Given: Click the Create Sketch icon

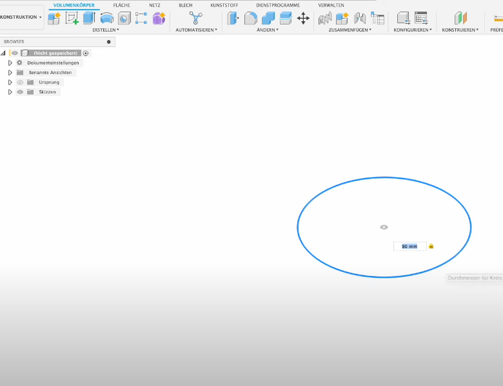Looking at the screenshot, I should pyautogui.click(x=72, y=18).
